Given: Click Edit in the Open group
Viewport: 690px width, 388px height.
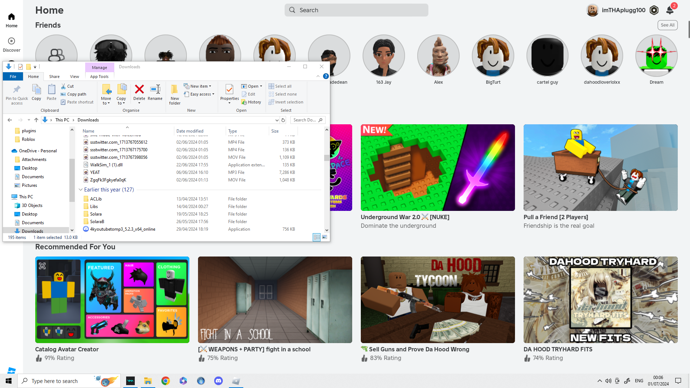Looking at the screenshot, I should pyautogui.click(x=248, y=94).
